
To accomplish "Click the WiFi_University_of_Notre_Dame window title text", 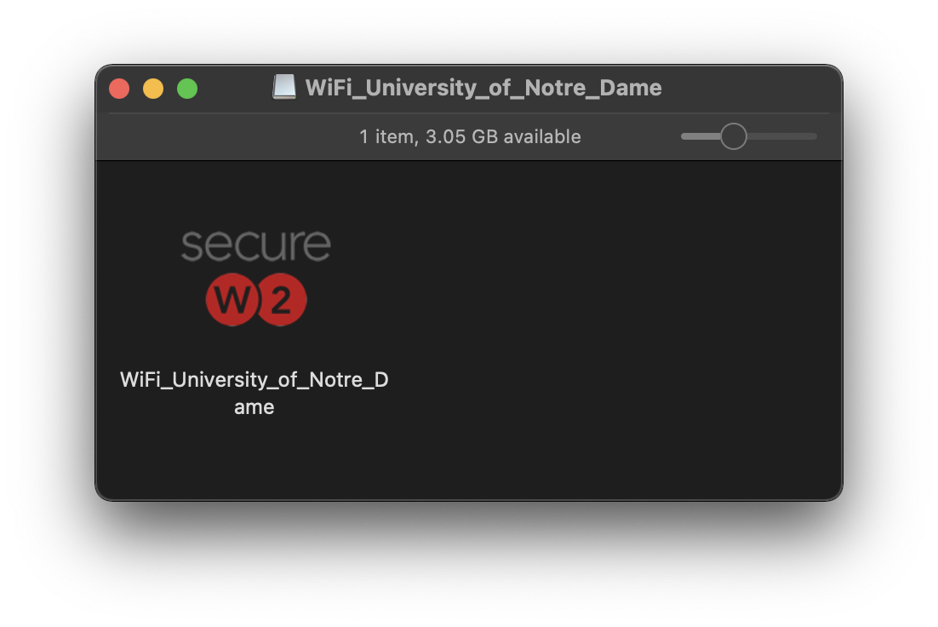I will point(483,88).
